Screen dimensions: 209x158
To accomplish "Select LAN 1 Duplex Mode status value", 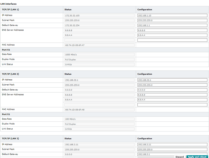I will click(99, 59).
